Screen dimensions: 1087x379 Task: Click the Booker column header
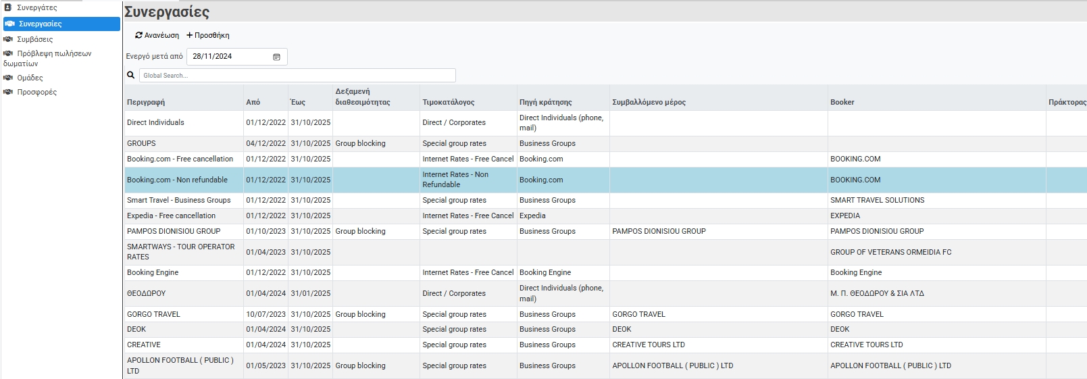[x=842, y=102]
